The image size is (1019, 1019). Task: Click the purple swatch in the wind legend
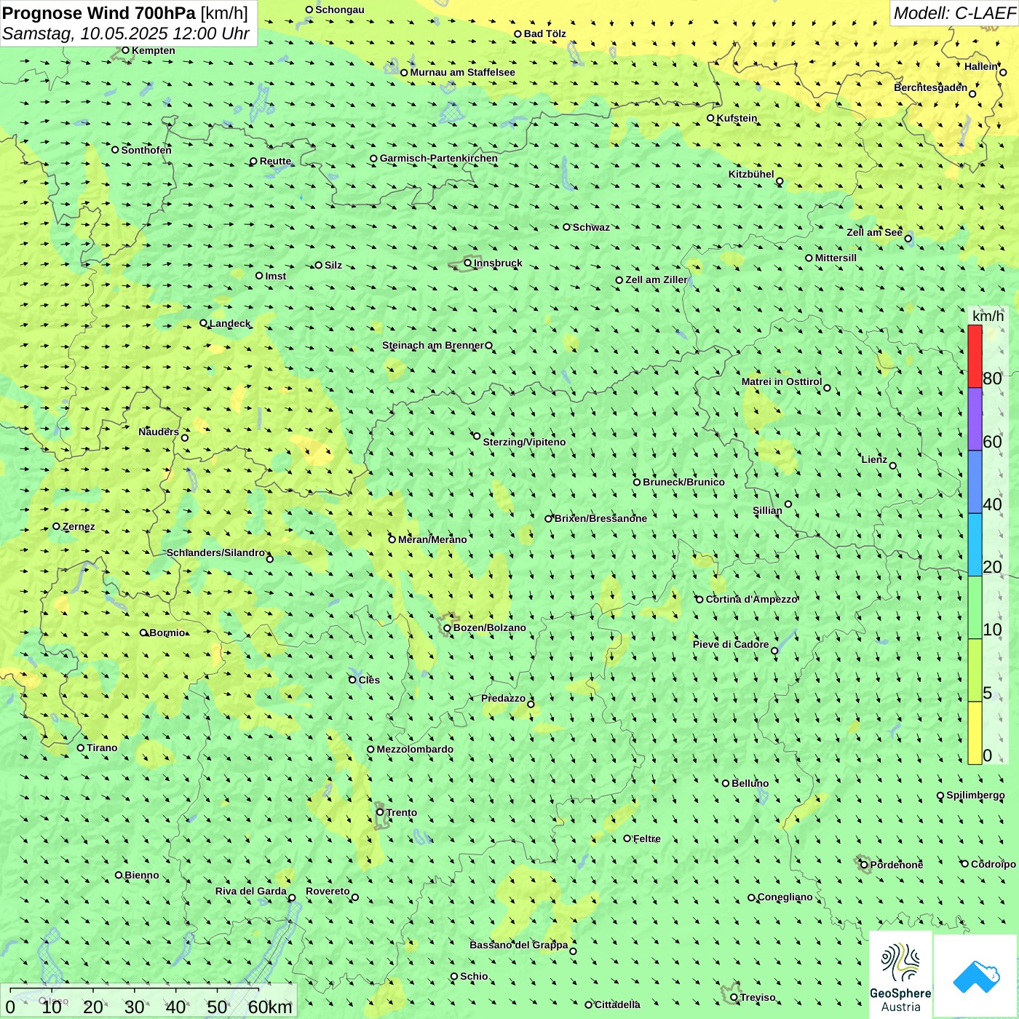[x=975, y=419]
